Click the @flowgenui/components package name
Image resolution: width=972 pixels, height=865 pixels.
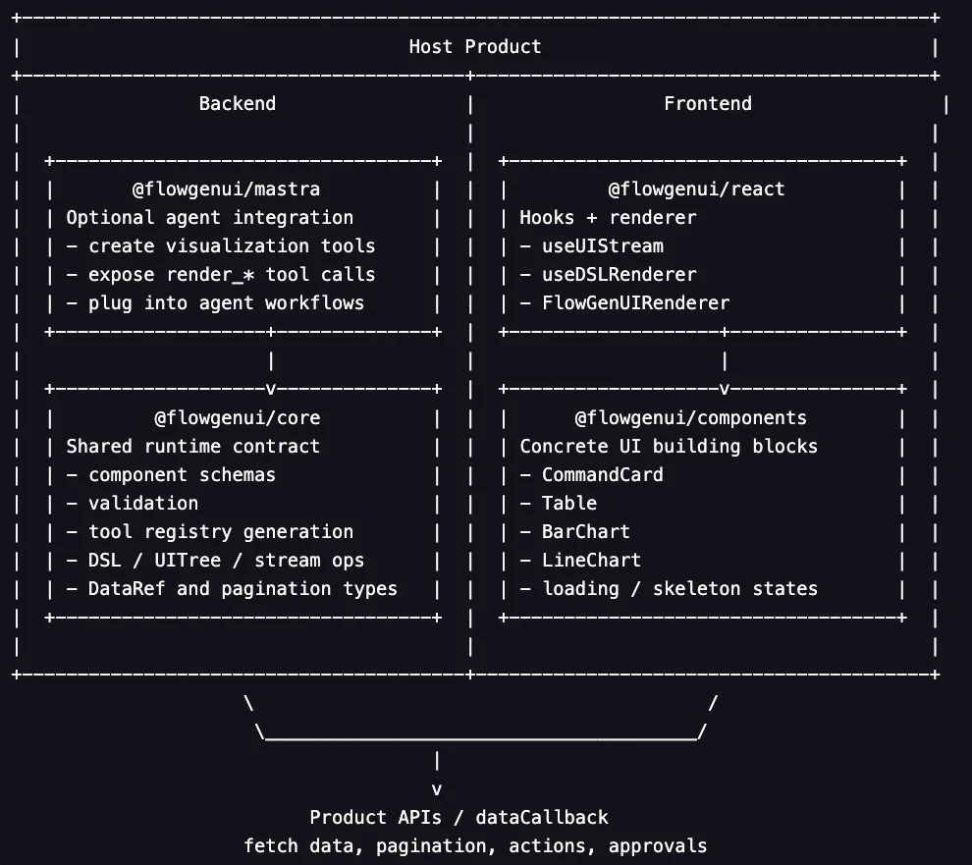point(690,417)
